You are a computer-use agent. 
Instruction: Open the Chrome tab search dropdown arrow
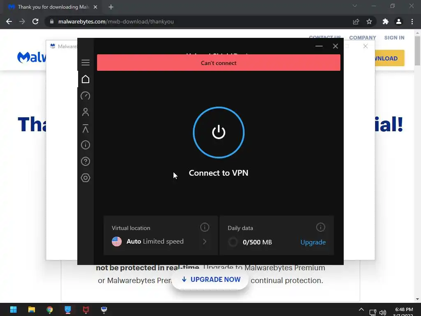(355, 6)
